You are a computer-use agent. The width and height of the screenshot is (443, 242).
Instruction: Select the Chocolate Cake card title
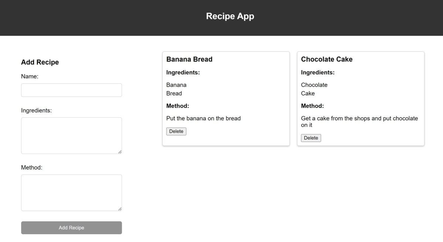(x=327, y=59)
